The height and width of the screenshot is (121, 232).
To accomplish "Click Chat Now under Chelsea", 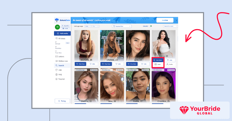I will [106, 64].
